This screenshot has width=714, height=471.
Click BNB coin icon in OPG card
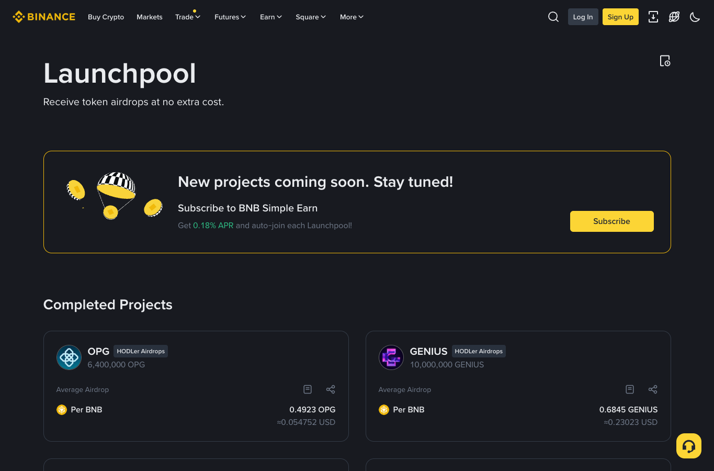pos(62,410)
